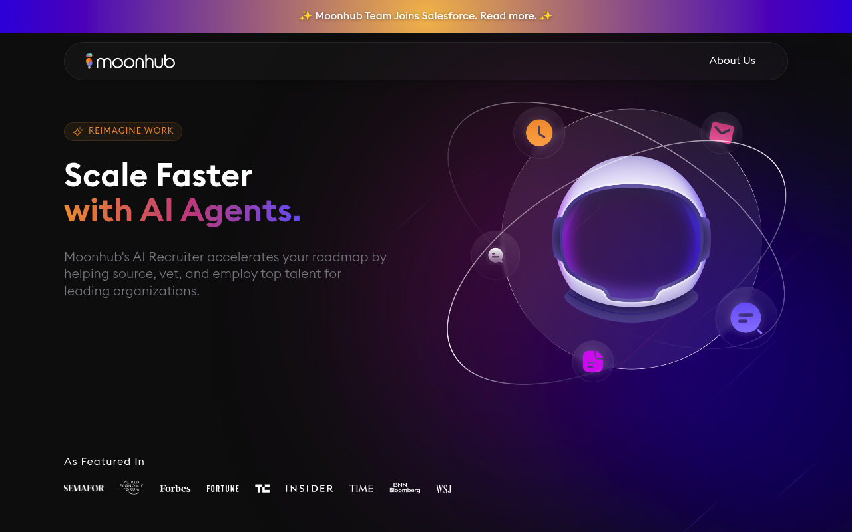The image size is (852, 532).
Task: Click the Insider logo
Action: (x=310, y=489)
